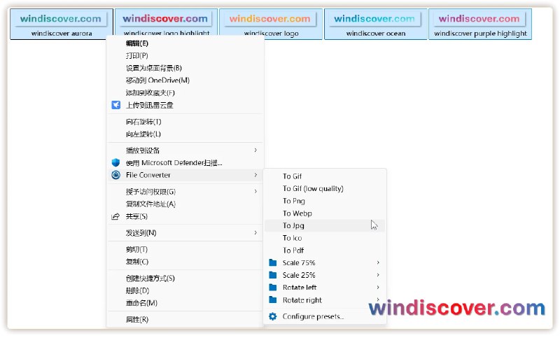The width and height of the screenshot is (560, 338).
Task: Click the File Converter app icon
Action: pos(115,175)
